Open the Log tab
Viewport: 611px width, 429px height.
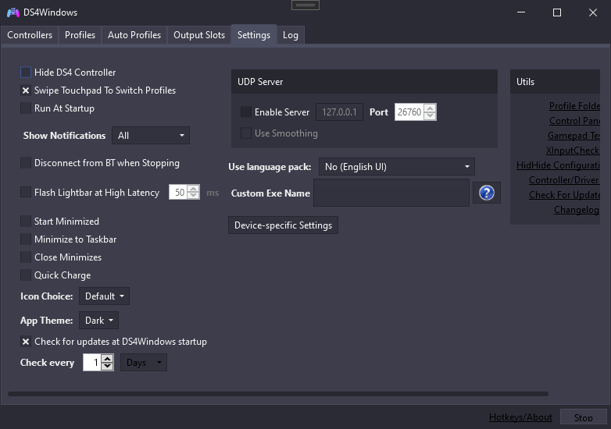coord(291,35)
